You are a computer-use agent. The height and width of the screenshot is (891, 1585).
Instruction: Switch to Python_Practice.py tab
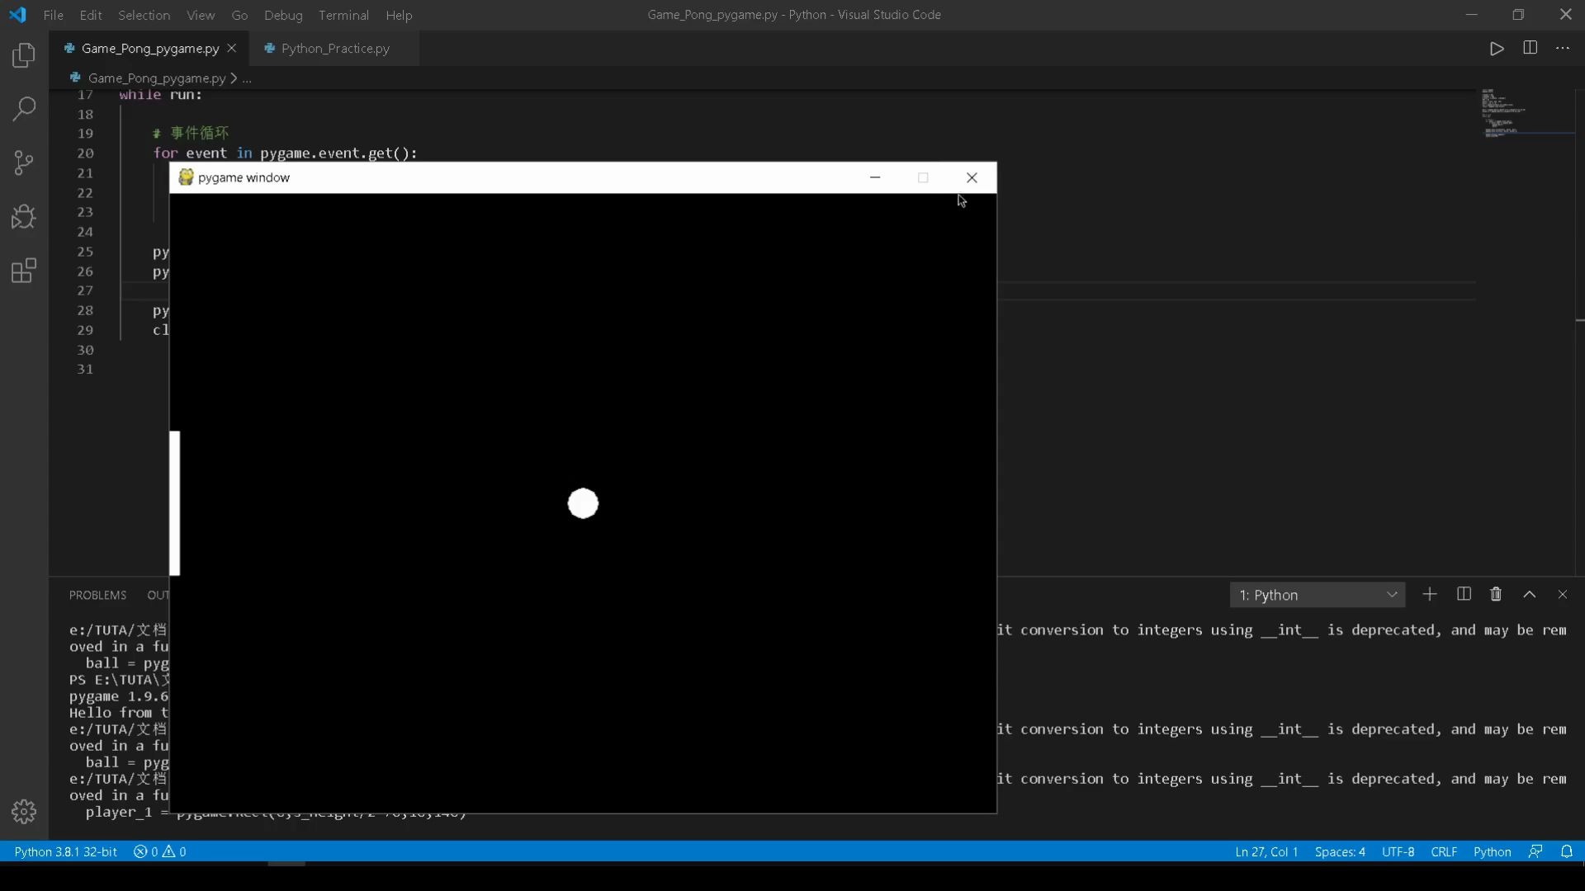[x=334, y=49]
